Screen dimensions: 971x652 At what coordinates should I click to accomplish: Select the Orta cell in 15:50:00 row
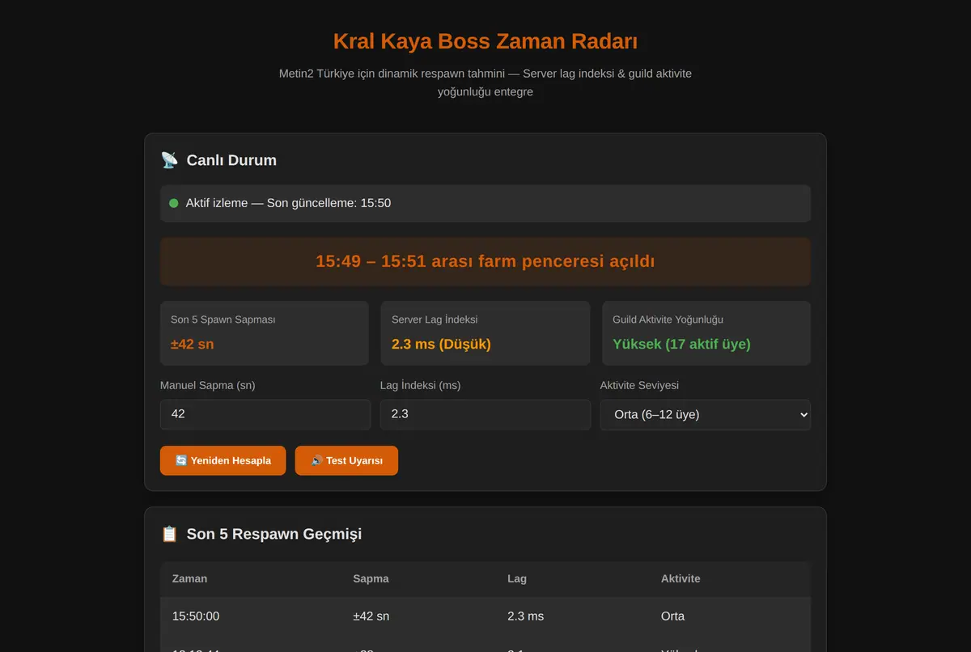tap(672, 616)
